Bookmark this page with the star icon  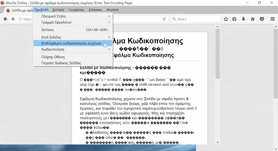(x=226, y=19)
